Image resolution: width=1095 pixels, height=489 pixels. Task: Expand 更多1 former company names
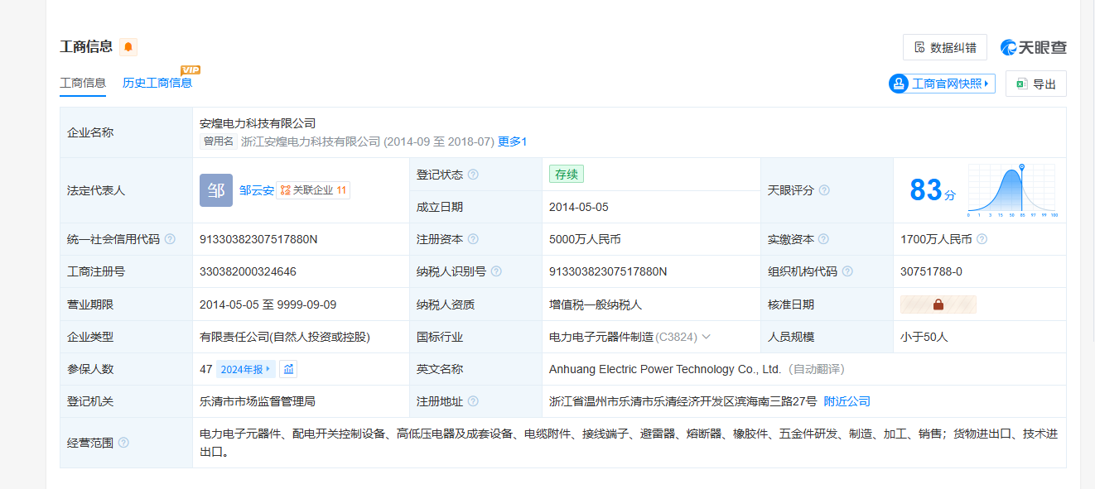512,141
